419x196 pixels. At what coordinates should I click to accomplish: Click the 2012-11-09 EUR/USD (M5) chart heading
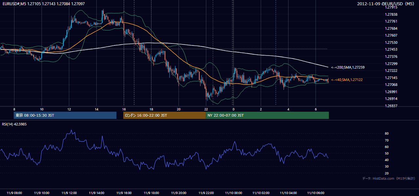pos(386,4)
